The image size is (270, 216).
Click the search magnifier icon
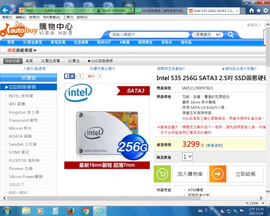click(x=230, y=34)
